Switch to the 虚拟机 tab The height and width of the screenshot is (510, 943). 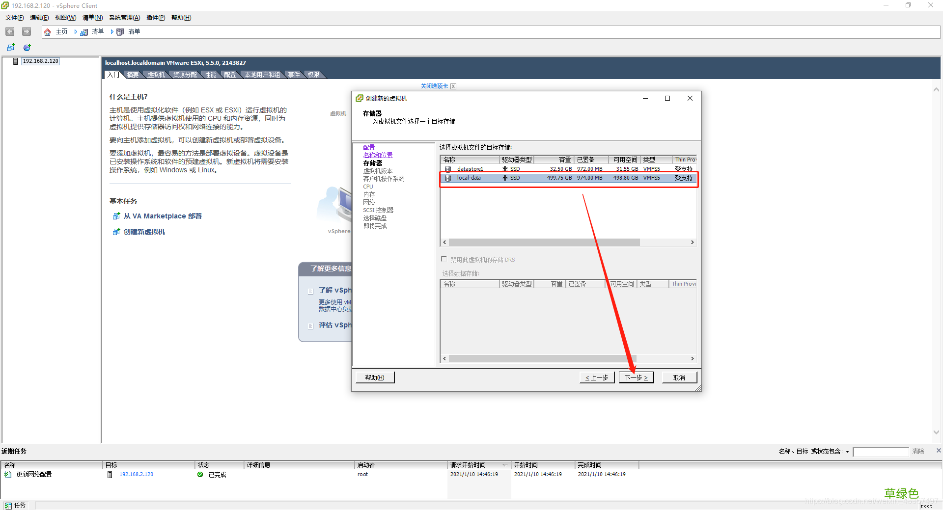(x=156, y=75)
